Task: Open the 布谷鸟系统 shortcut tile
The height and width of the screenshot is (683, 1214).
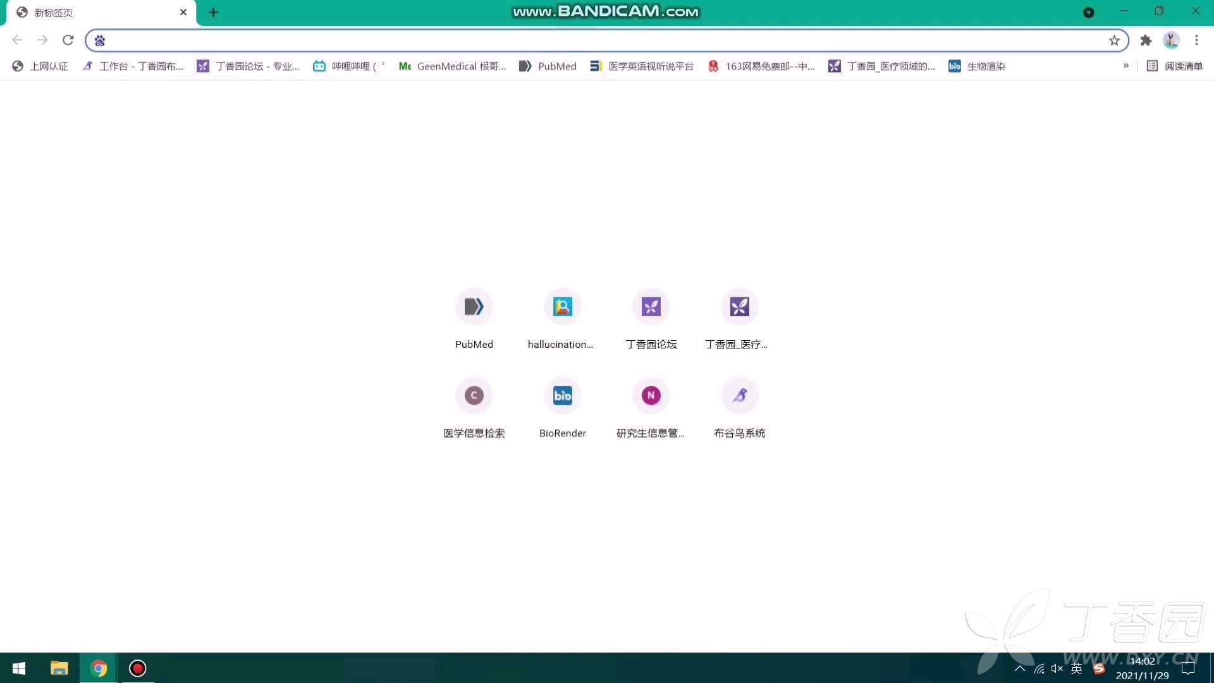Action: 739,408
